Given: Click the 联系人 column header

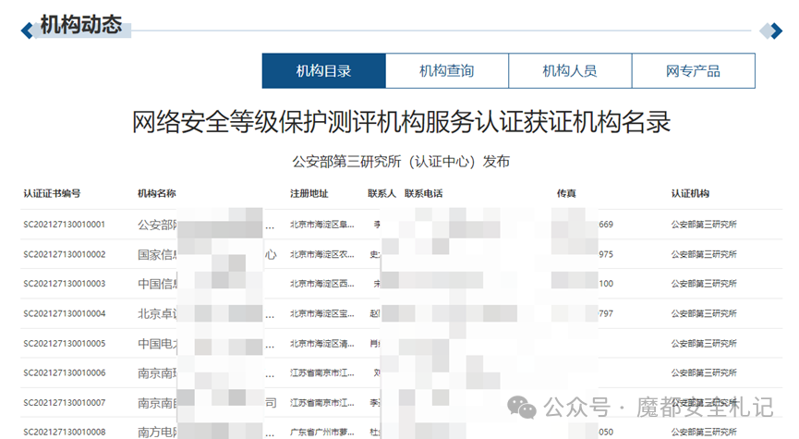Looking at the screenshot, I should point(381,193).
